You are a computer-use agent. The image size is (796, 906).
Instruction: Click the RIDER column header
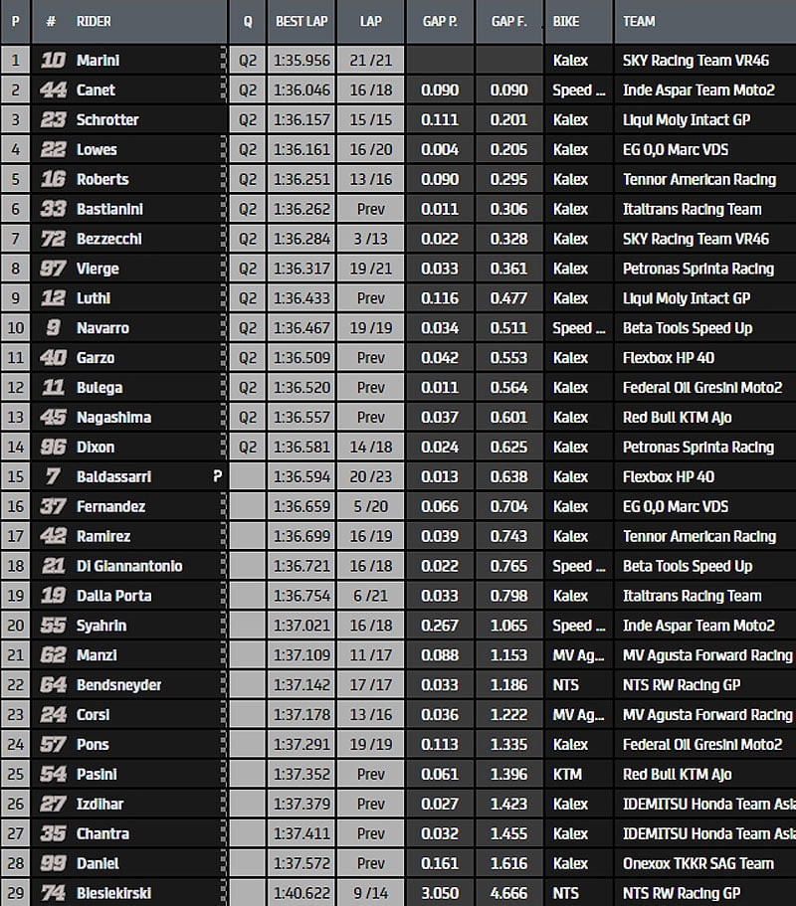click(x=95, y=21)
